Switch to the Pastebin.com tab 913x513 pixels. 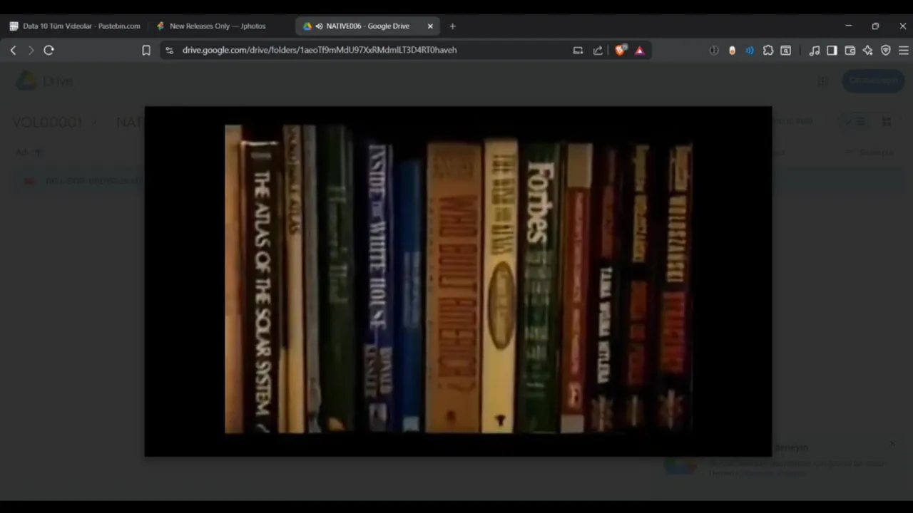coord(75,26)
